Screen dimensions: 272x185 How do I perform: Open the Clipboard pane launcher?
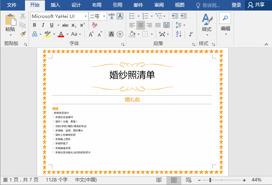[x=26, y=45]
